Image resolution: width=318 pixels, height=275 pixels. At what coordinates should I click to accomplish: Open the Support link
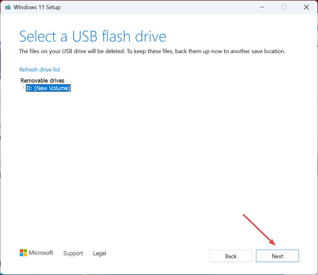click(x=73, y=253)
